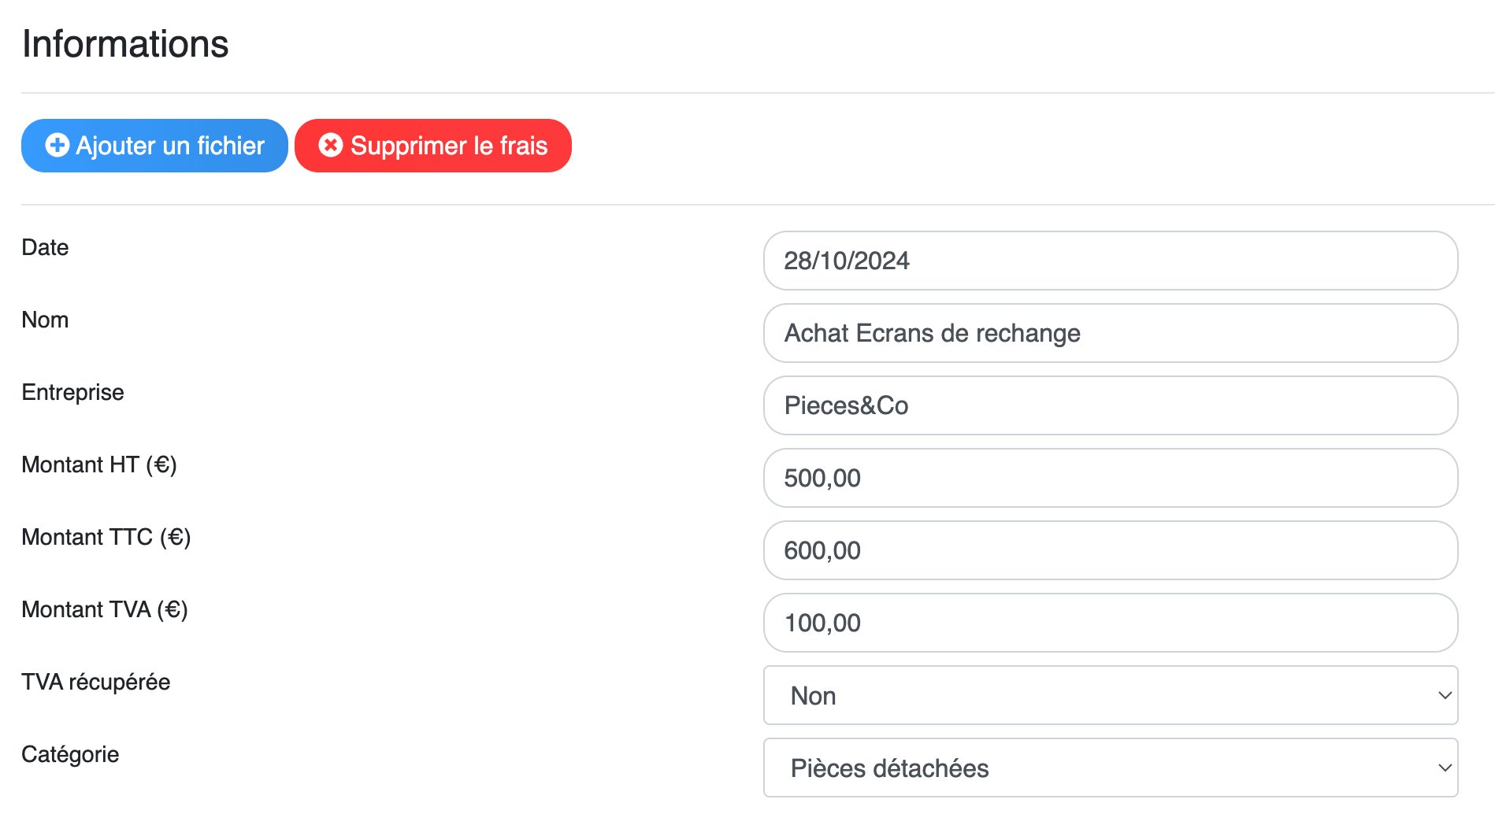Open the Catégorie dropdown showing Pièces détachées

click(1111, 768)
